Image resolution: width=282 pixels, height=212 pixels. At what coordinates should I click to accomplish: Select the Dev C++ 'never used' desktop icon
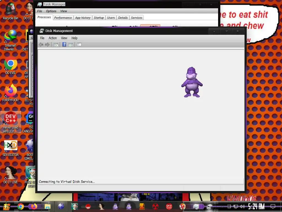pyautogui.click(x=11, y=122)
